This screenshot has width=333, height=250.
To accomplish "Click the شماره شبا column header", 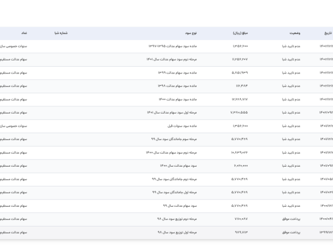I will click(x=61, y=33).
